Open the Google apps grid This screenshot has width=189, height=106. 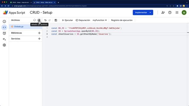pyautogui.click(x=177, y=12)
